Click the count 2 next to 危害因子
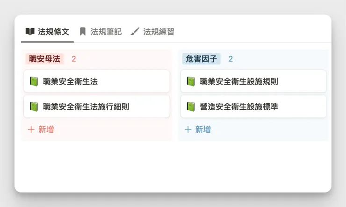 (x=231, y=59)
